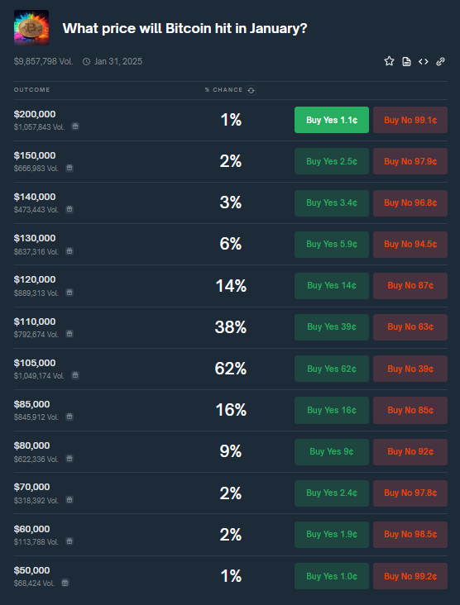Click Buy Yes 1.1¢ for $200,000
The image size is (460, 605).
[x=332, y=120]
